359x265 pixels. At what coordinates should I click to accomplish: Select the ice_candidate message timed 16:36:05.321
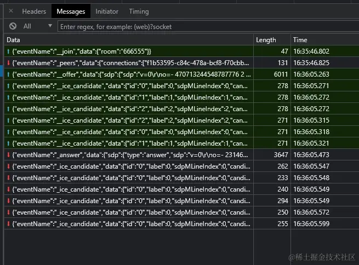pyautogui.click(x=181, y=143)
